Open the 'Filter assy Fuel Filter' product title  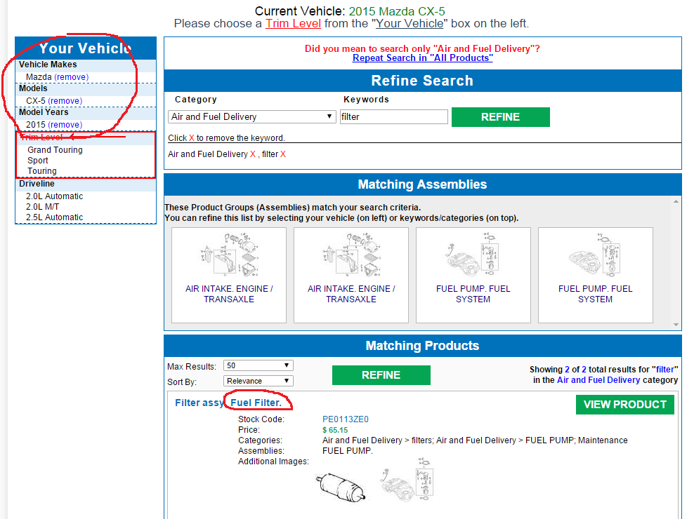coord(228,403)
